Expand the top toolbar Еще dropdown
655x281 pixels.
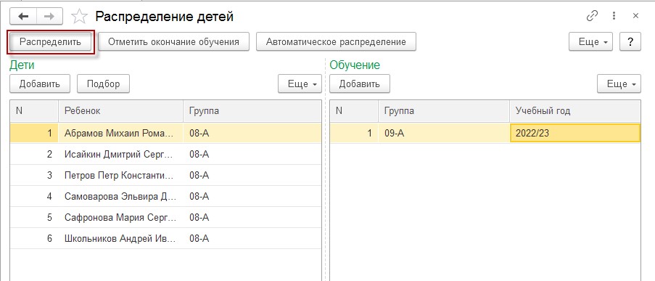(x=590, y=42)
